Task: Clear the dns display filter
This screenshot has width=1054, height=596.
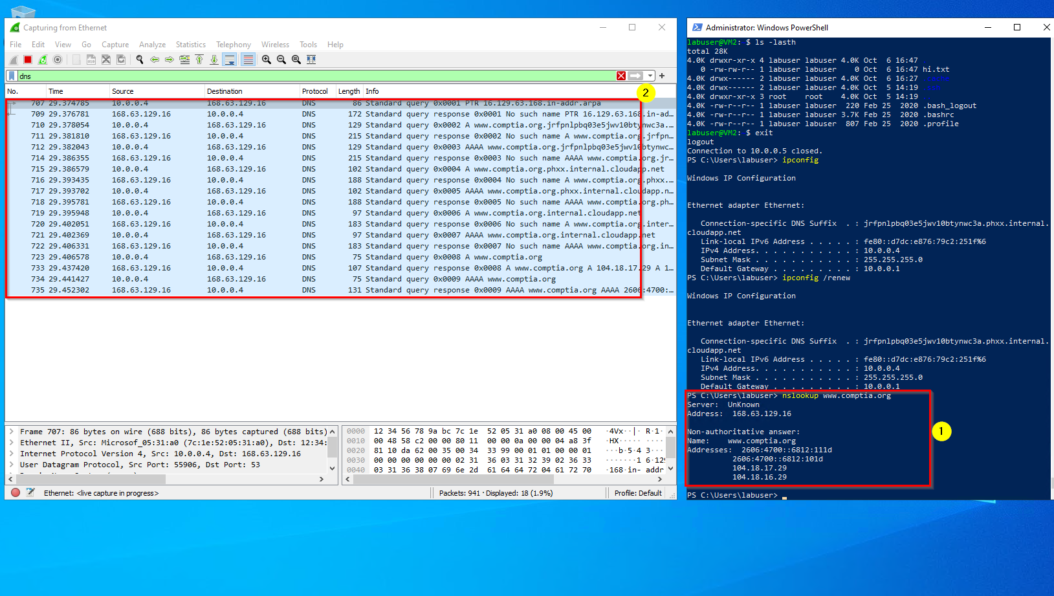Action: tap(621, 76)
